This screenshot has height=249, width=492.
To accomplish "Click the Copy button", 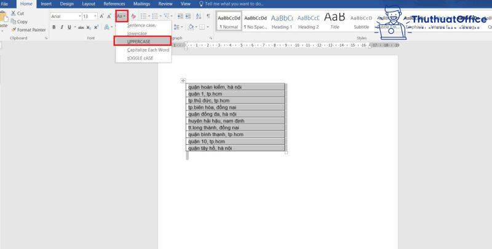I will pos(19,21).
